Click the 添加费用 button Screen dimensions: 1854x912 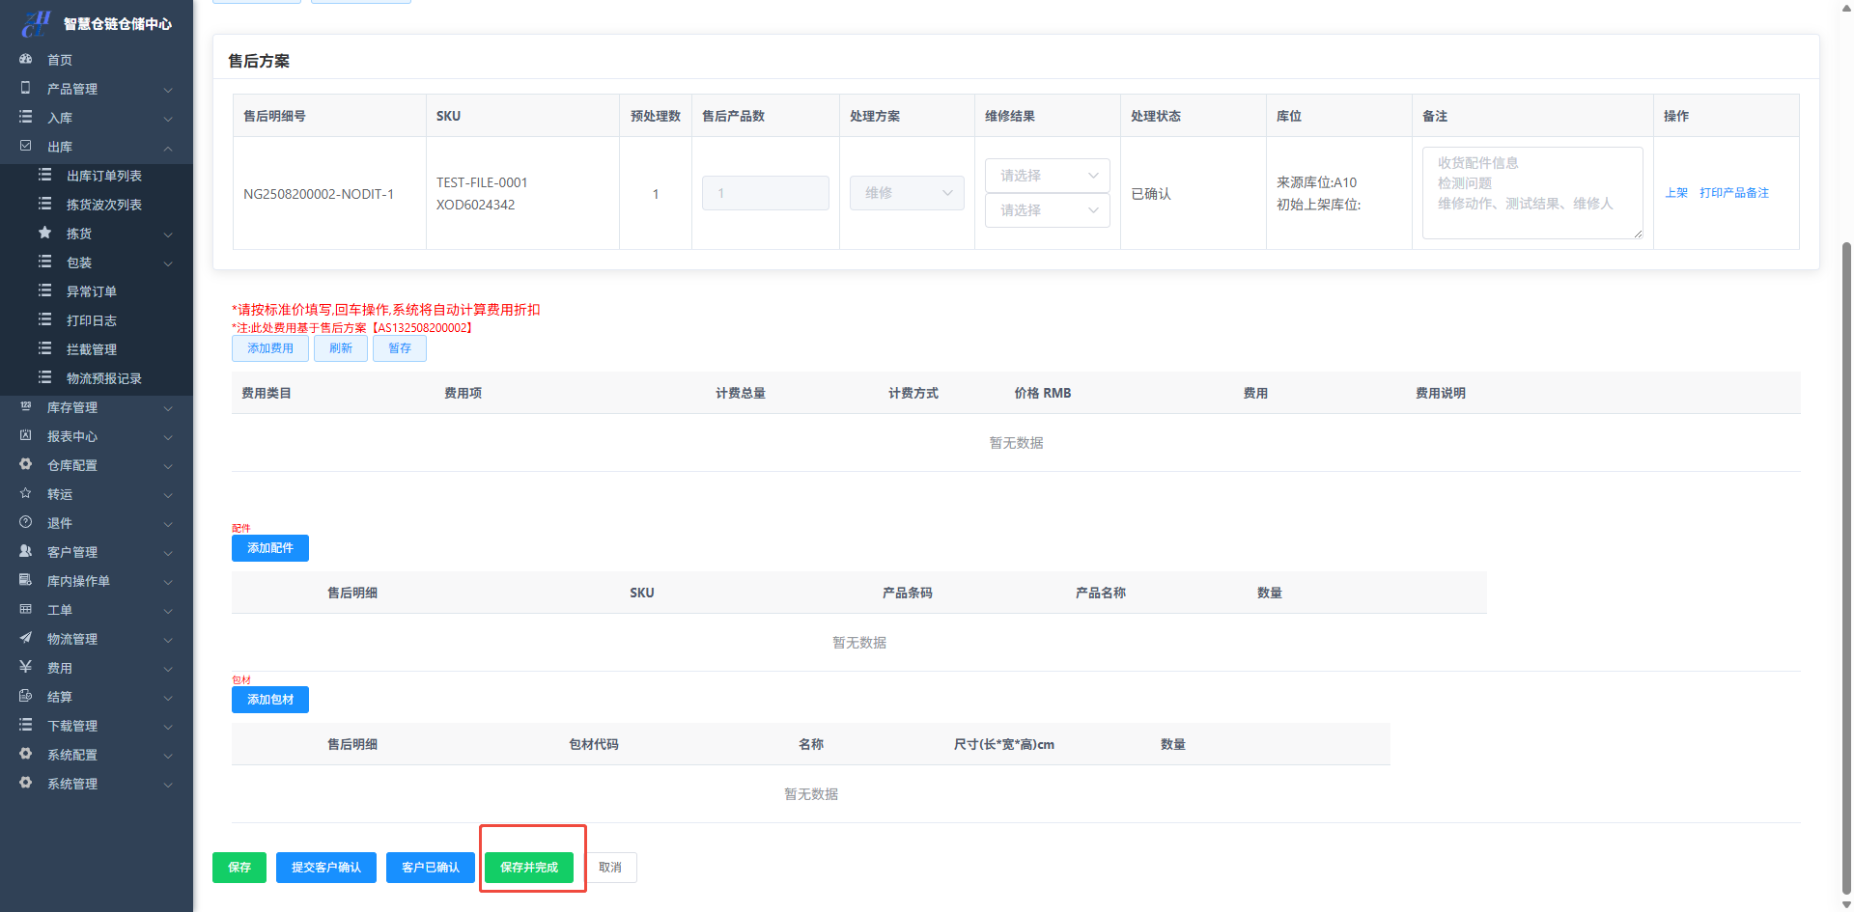(270, 348)
